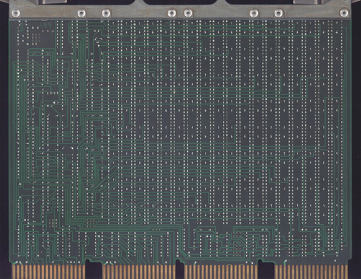
Task: Click the leftmost gold edge connector
Action: [x=49, y=271]
